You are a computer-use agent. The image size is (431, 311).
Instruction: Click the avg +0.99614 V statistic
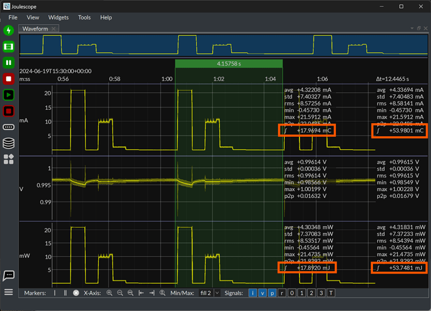[x=305, y=162]
